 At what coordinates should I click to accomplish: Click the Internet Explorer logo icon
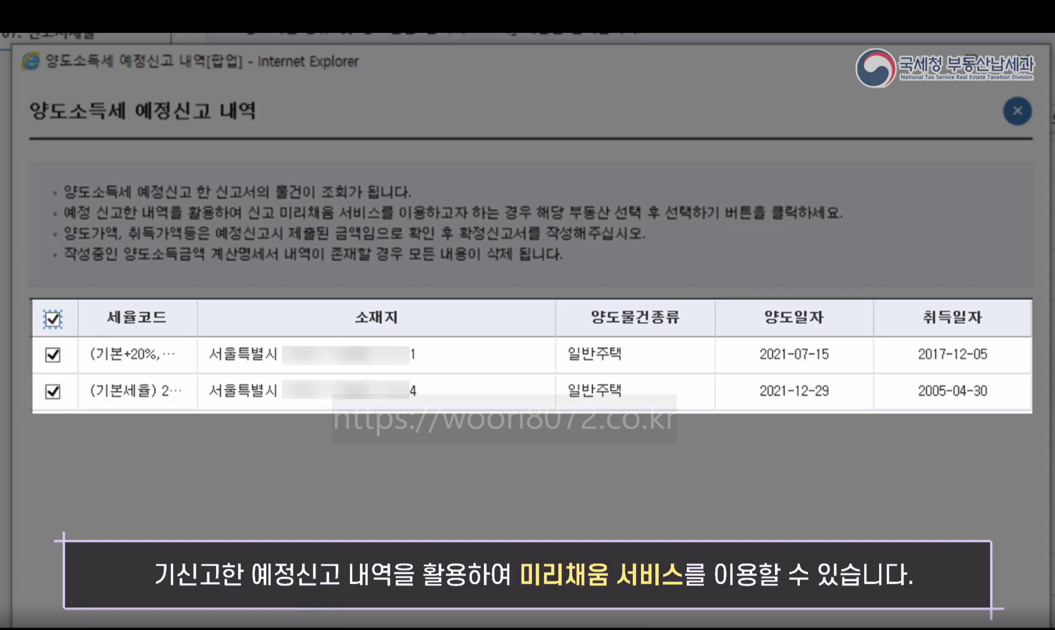(30, 61)
